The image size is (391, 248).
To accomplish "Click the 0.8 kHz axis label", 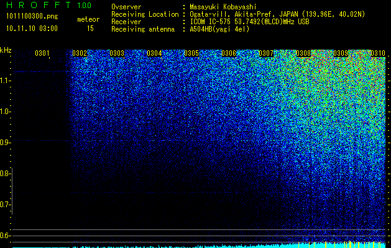I will pyautogui.click(x=5, y=174).
